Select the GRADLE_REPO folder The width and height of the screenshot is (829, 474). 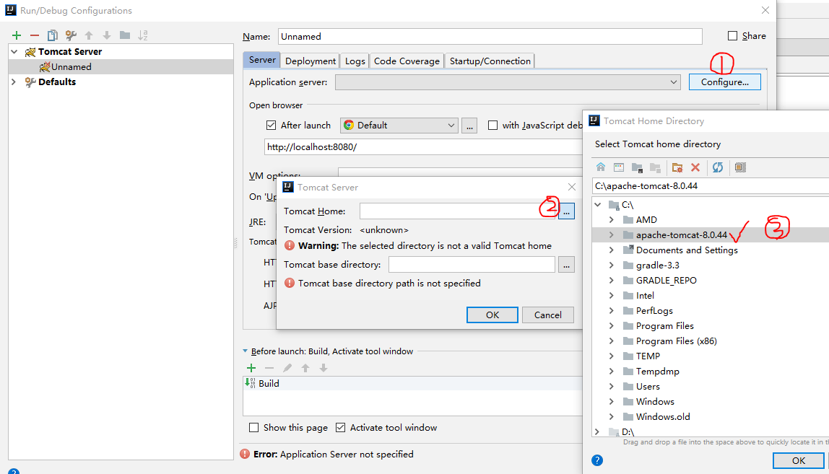666,281
